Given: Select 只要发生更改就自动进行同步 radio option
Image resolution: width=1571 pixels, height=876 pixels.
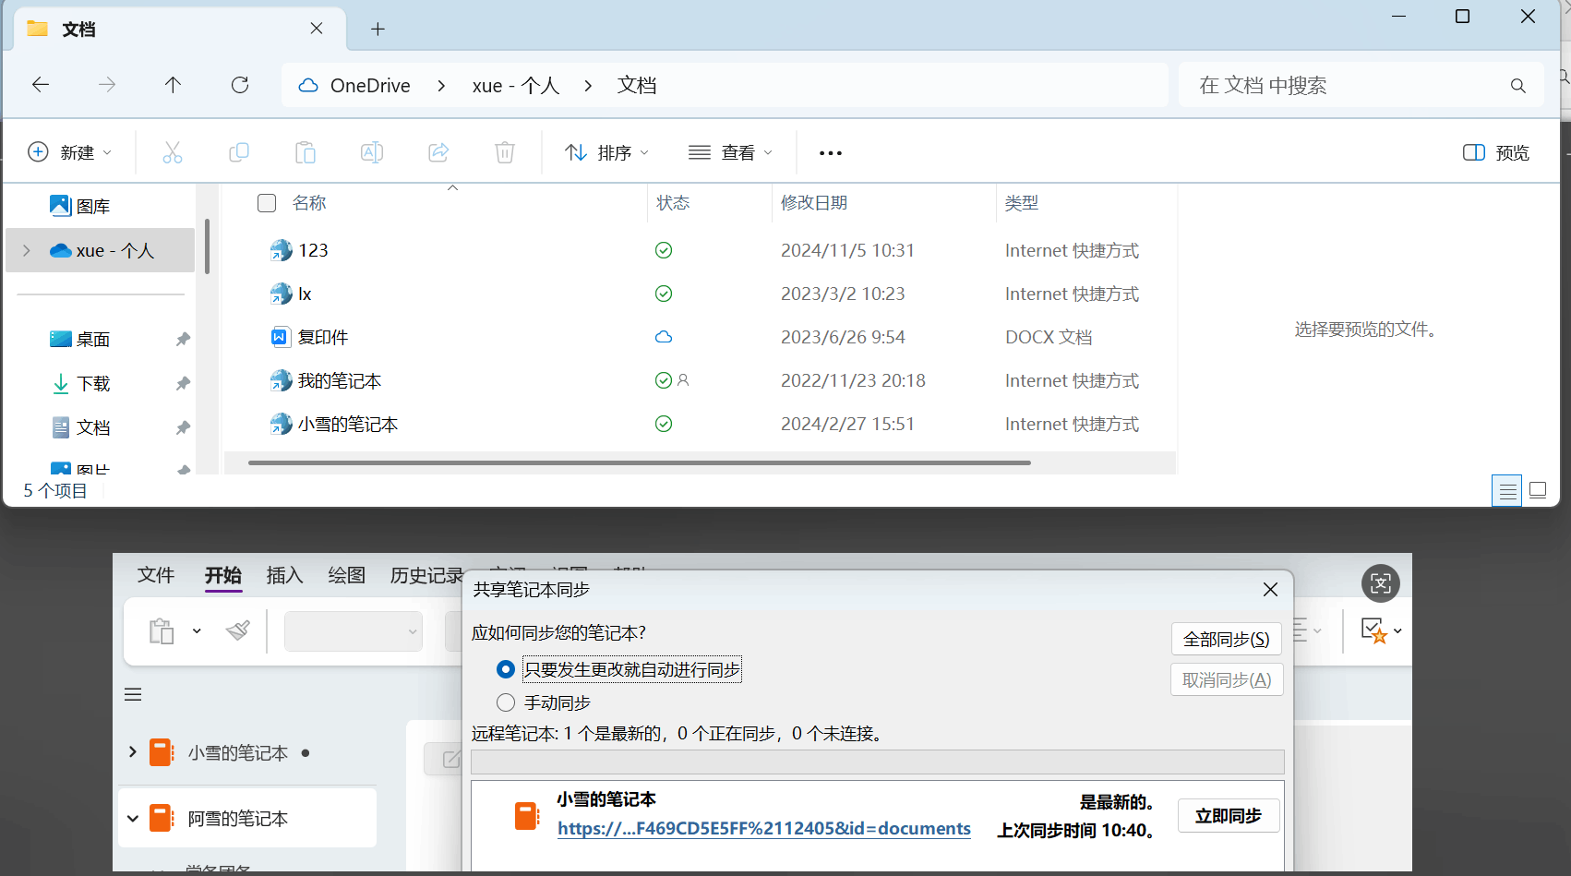Looking at the screenshot, I should click(x=506, y=669).
